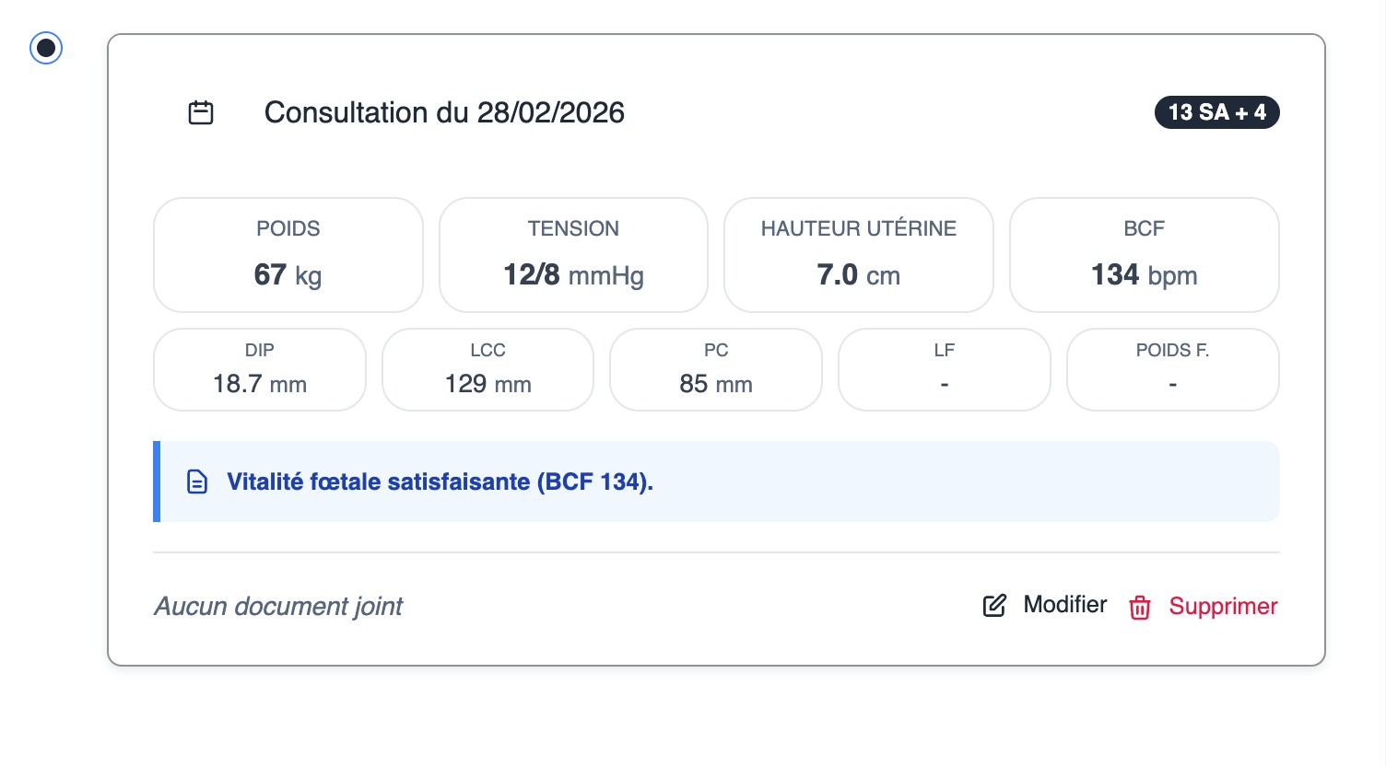Expand the LCC 129 mm measurement tile
The image size is (1386, 766).
click(487, 369)
